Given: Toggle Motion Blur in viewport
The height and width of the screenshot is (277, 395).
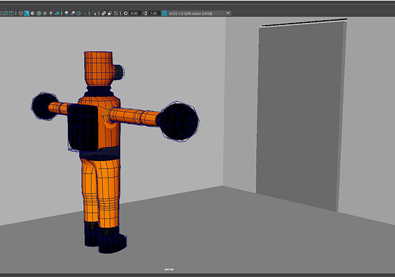Looking at the screenshot, I should click(73, 13).
